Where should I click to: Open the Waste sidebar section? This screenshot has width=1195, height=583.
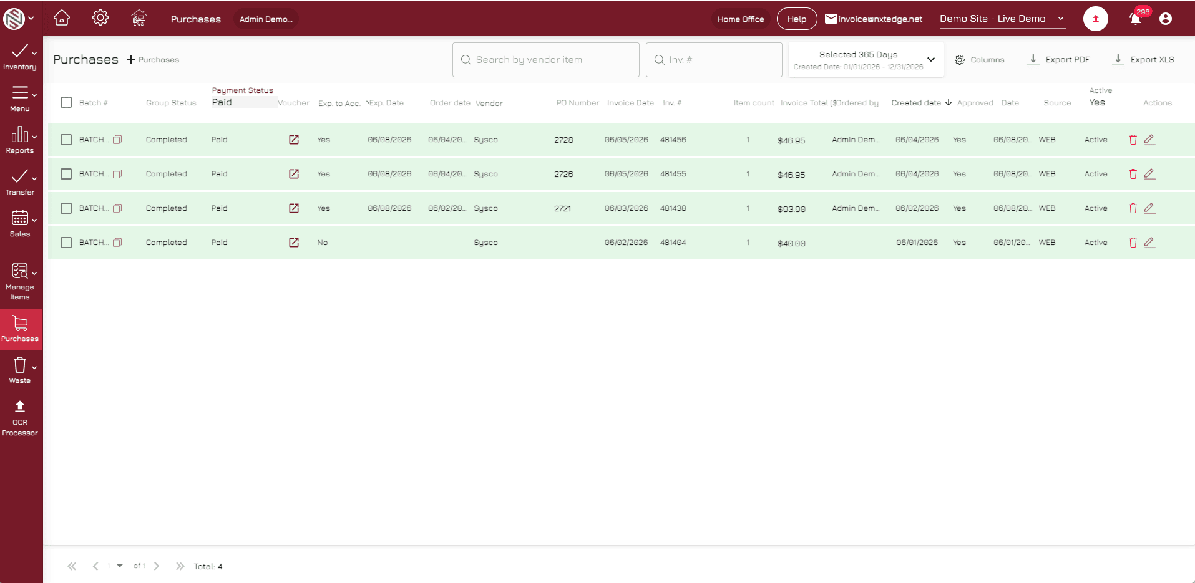click(x=20, y=370)
